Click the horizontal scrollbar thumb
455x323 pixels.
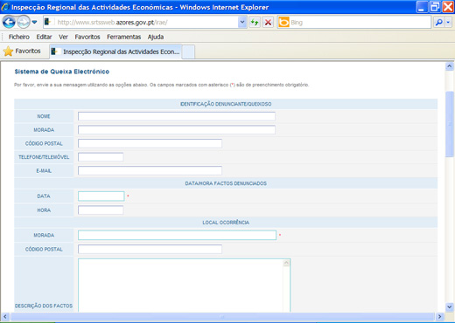(222, 316)
